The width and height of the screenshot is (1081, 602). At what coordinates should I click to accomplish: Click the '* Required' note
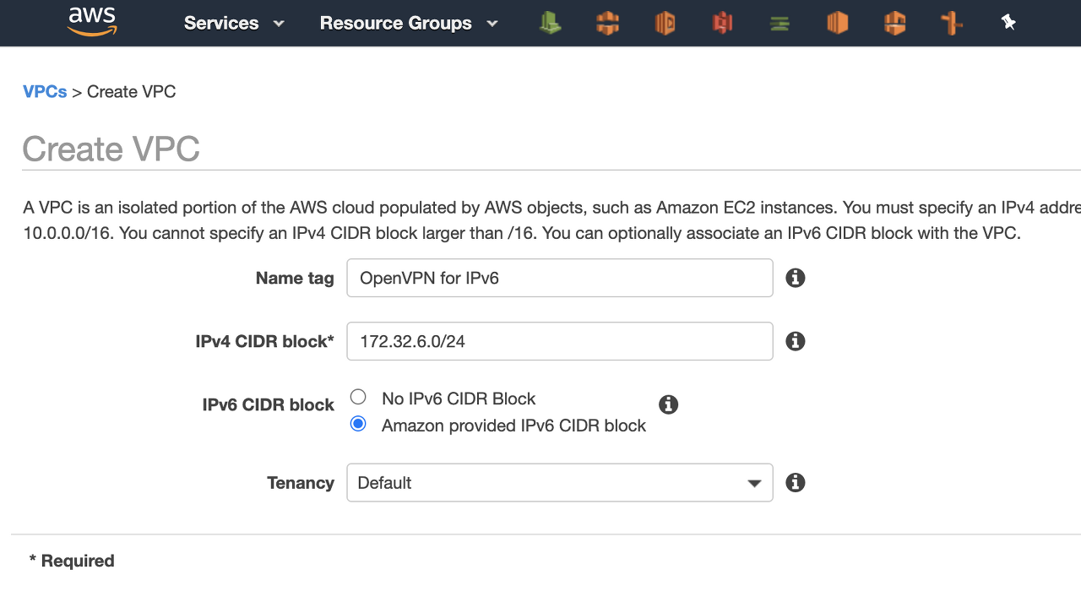pyautogui.click(x=72, y=561)
